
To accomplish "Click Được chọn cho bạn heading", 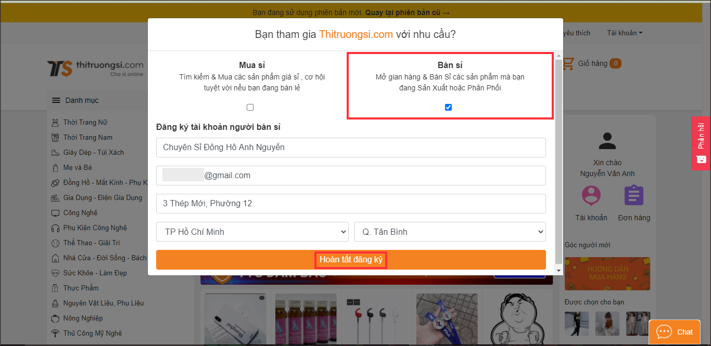I will pos(594,302).
